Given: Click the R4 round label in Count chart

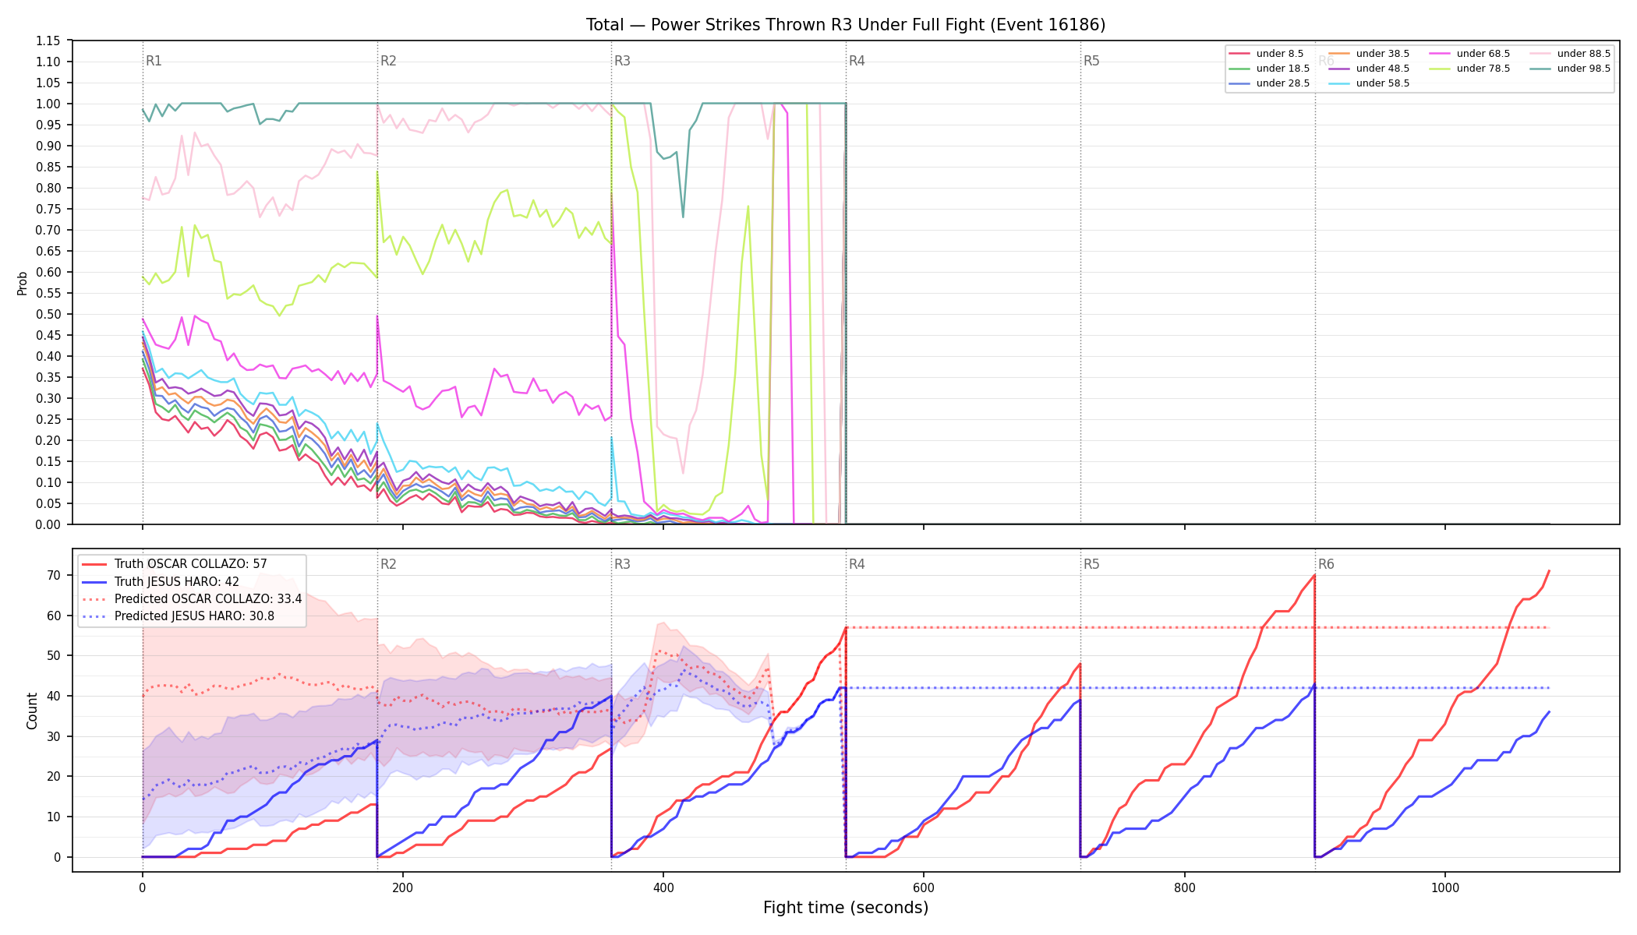Looking at the screenshot, I should point(857,564).
